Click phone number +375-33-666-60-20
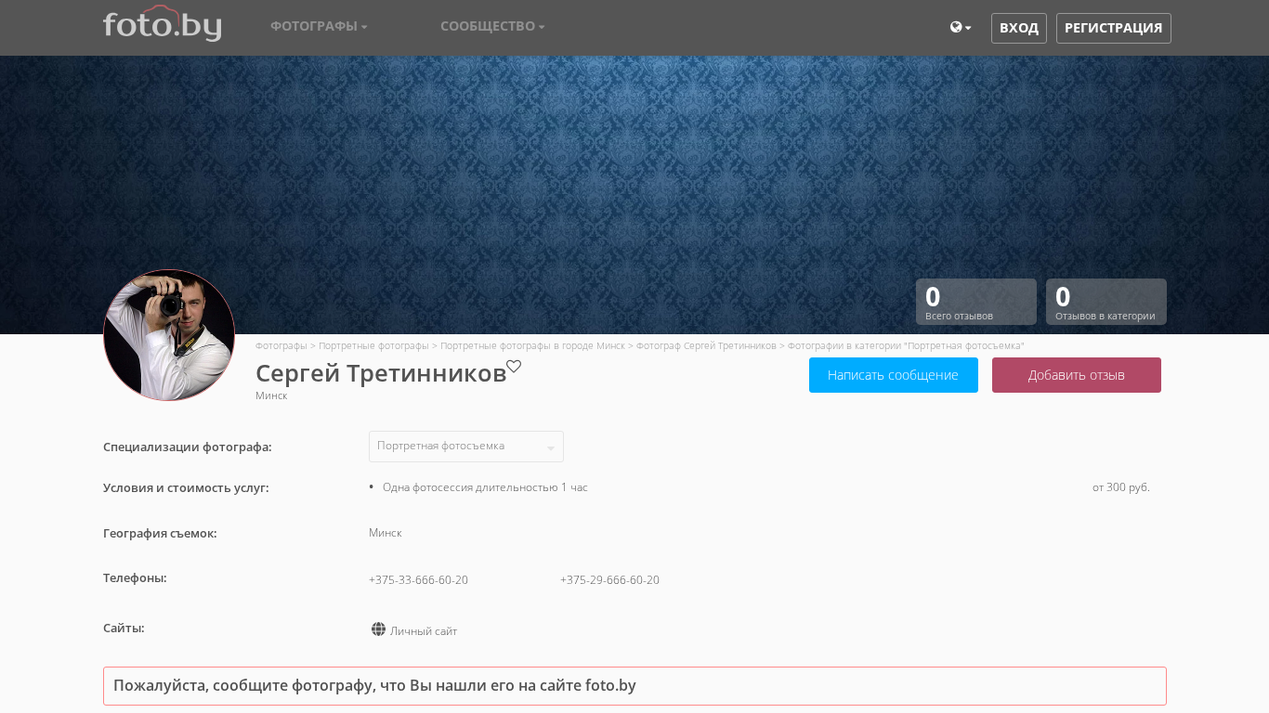 (x=418, y=580)
